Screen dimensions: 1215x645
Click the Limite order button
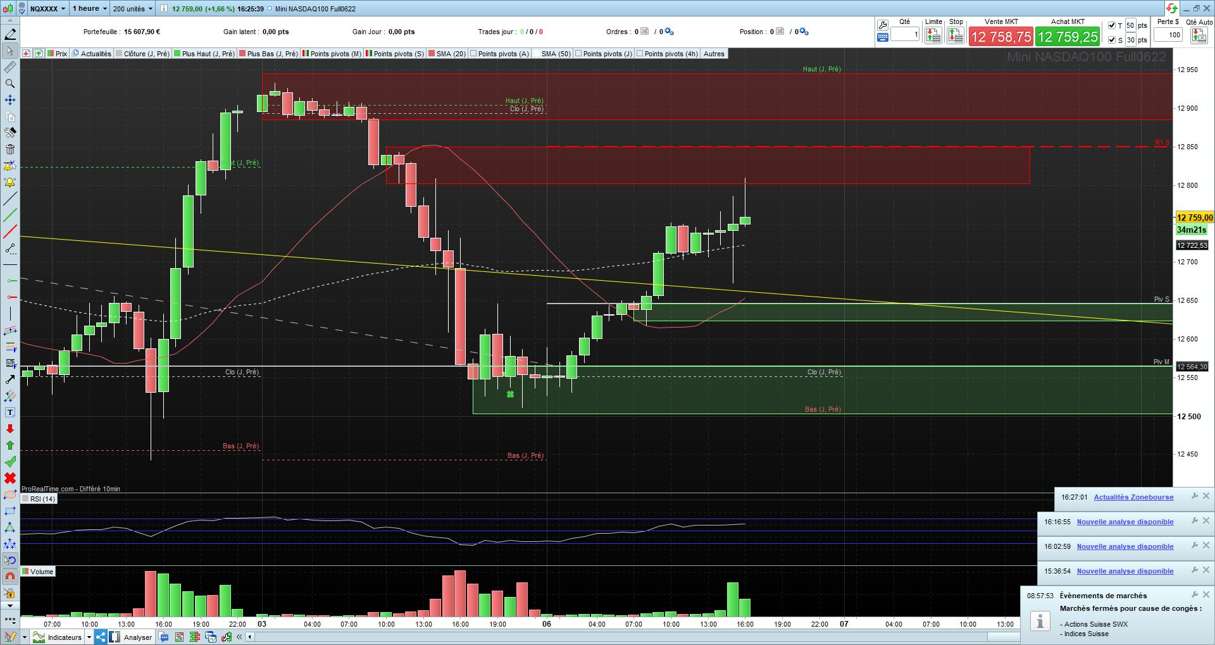point(933,37)
